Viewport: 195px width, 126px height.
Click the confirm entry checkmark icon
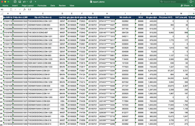[x=19, y=9]
